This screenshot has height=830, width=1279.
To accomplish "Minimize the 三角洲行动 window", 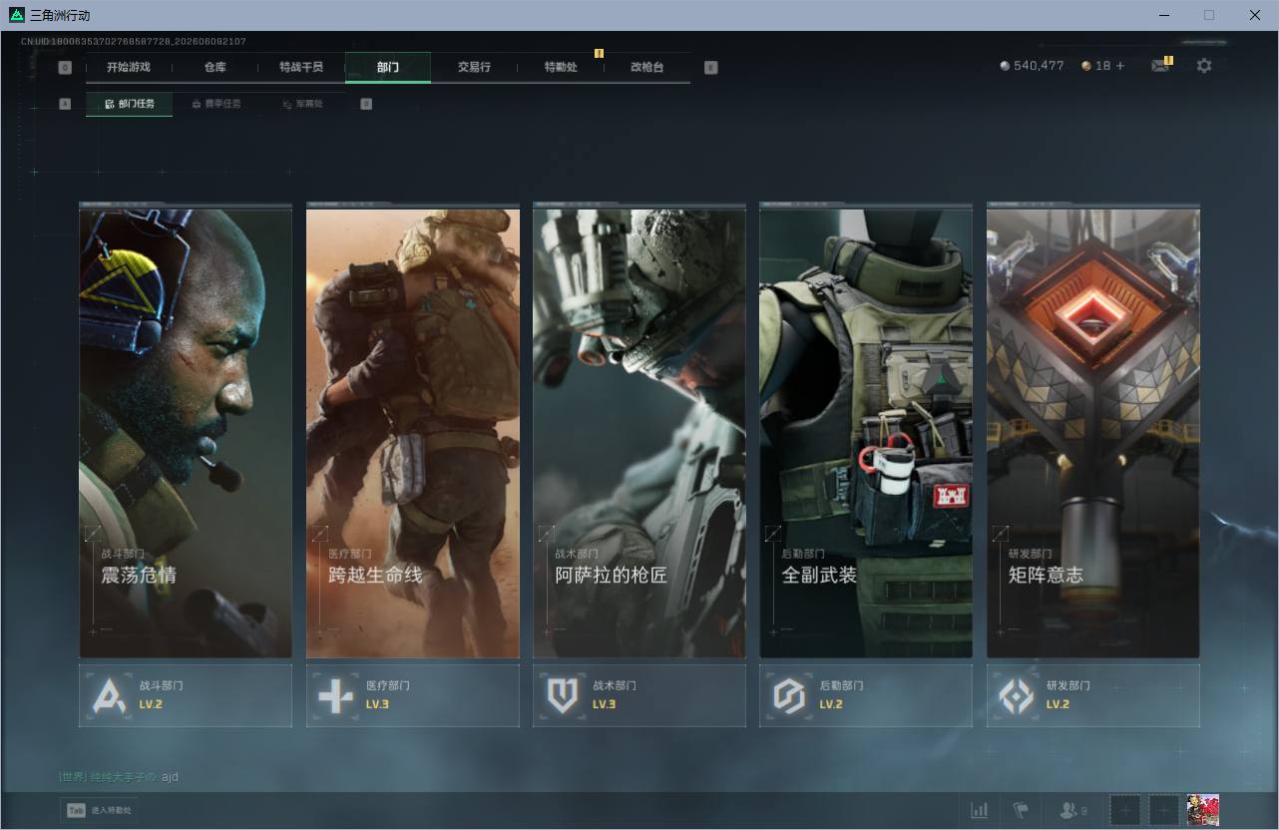I will tap(1164, 15).
